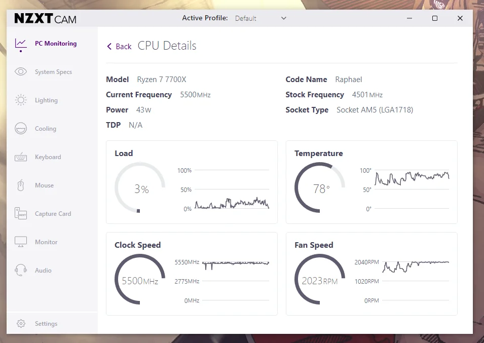Click the 2040RPM axis label
The width and height of the screenshot is (484, 343).
(367, 262)
